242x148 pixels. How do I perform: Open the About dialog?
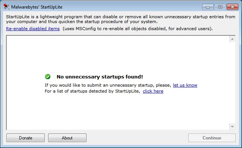pos(67,138)
